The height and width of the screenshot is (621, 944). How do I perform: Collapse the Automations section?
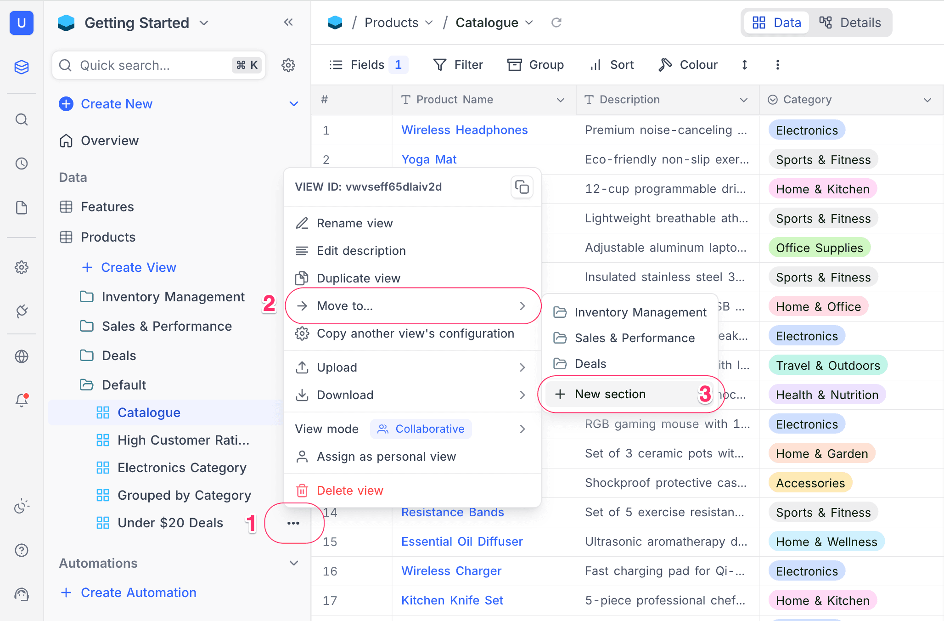point(294,563)
